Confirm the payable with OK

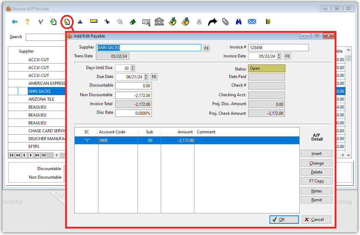(284, 219)
